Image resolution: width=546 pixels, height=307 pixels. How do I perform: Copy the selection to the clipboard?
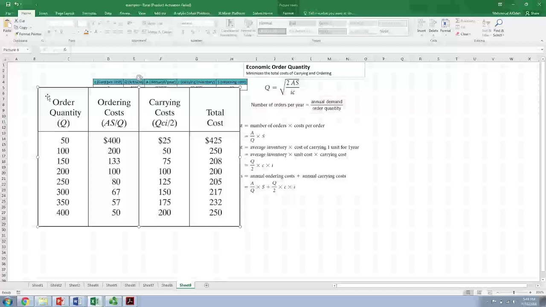tap(21, 28)
